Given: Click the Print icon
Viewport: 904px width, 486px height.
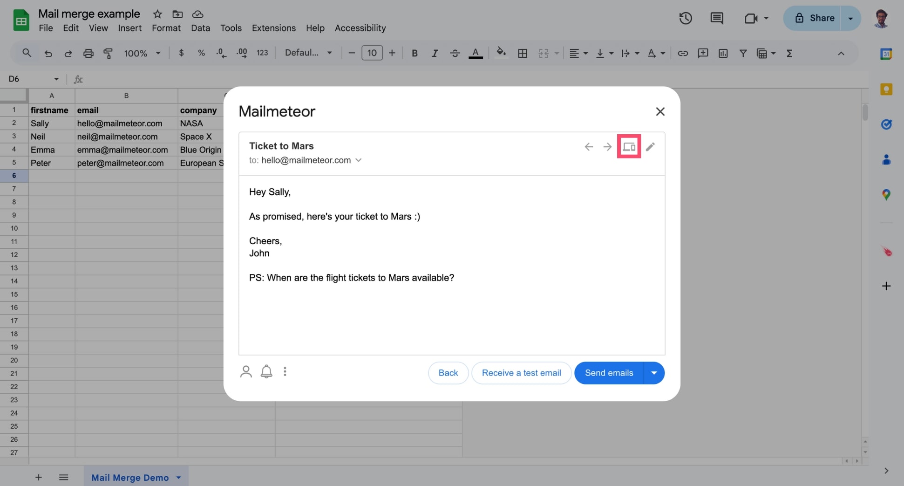Looking at the screenshot, I should (x=88, y=53).
